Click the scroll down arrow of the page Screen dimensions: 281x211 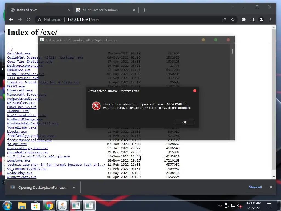coord(274,177)
